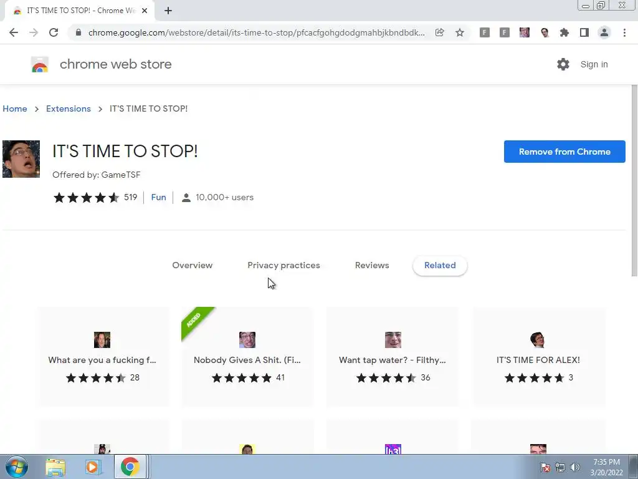Open web store settings gear
The image size is (638, 479).
(x=563, y=64)
